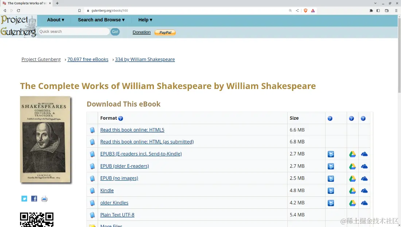Open Read this book online: HTML (as submitted)
The image size is (401, 227).
[x=147, y=142]
